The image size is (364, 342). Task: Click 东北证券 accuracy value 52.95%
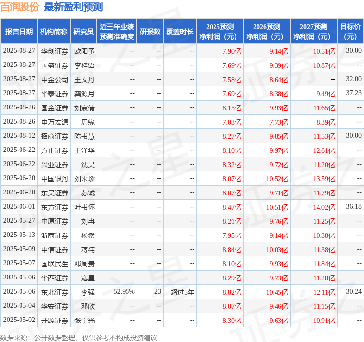click(124, 292)
